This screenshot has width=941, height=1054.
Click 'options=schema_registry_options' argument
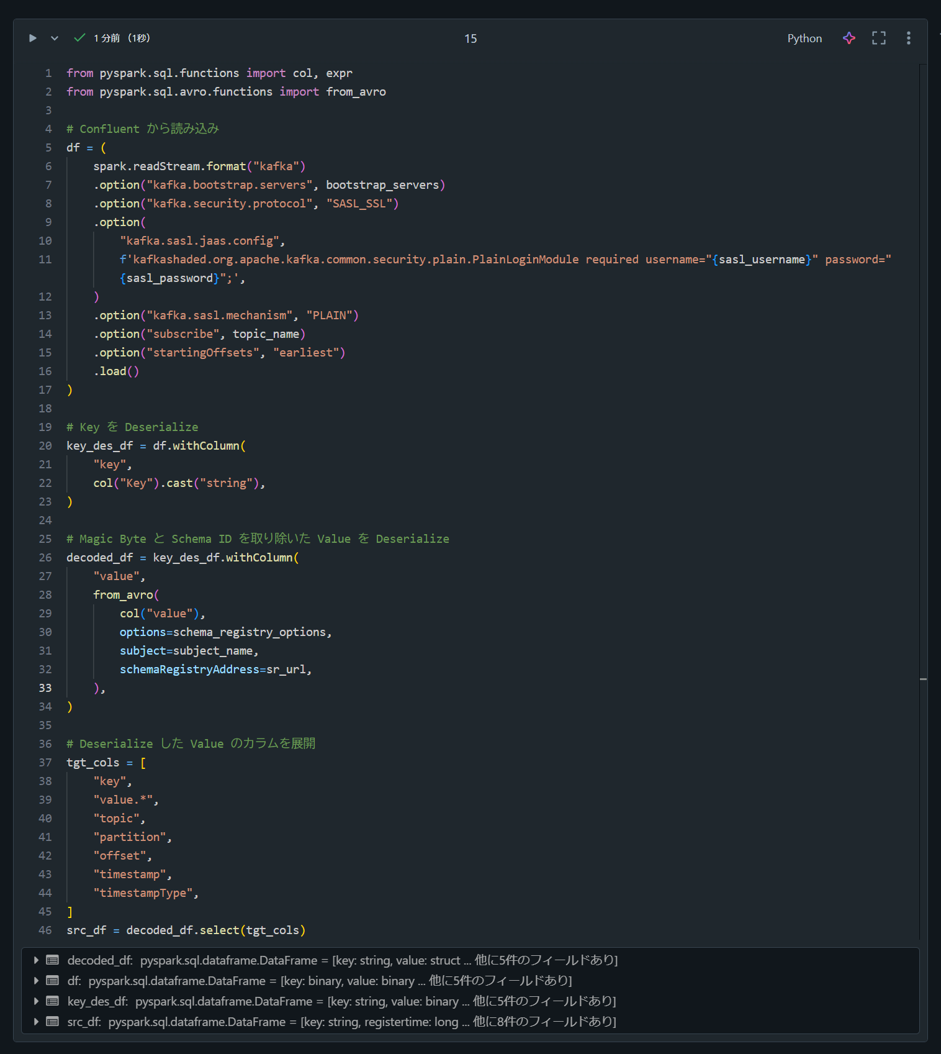[223, 632]
